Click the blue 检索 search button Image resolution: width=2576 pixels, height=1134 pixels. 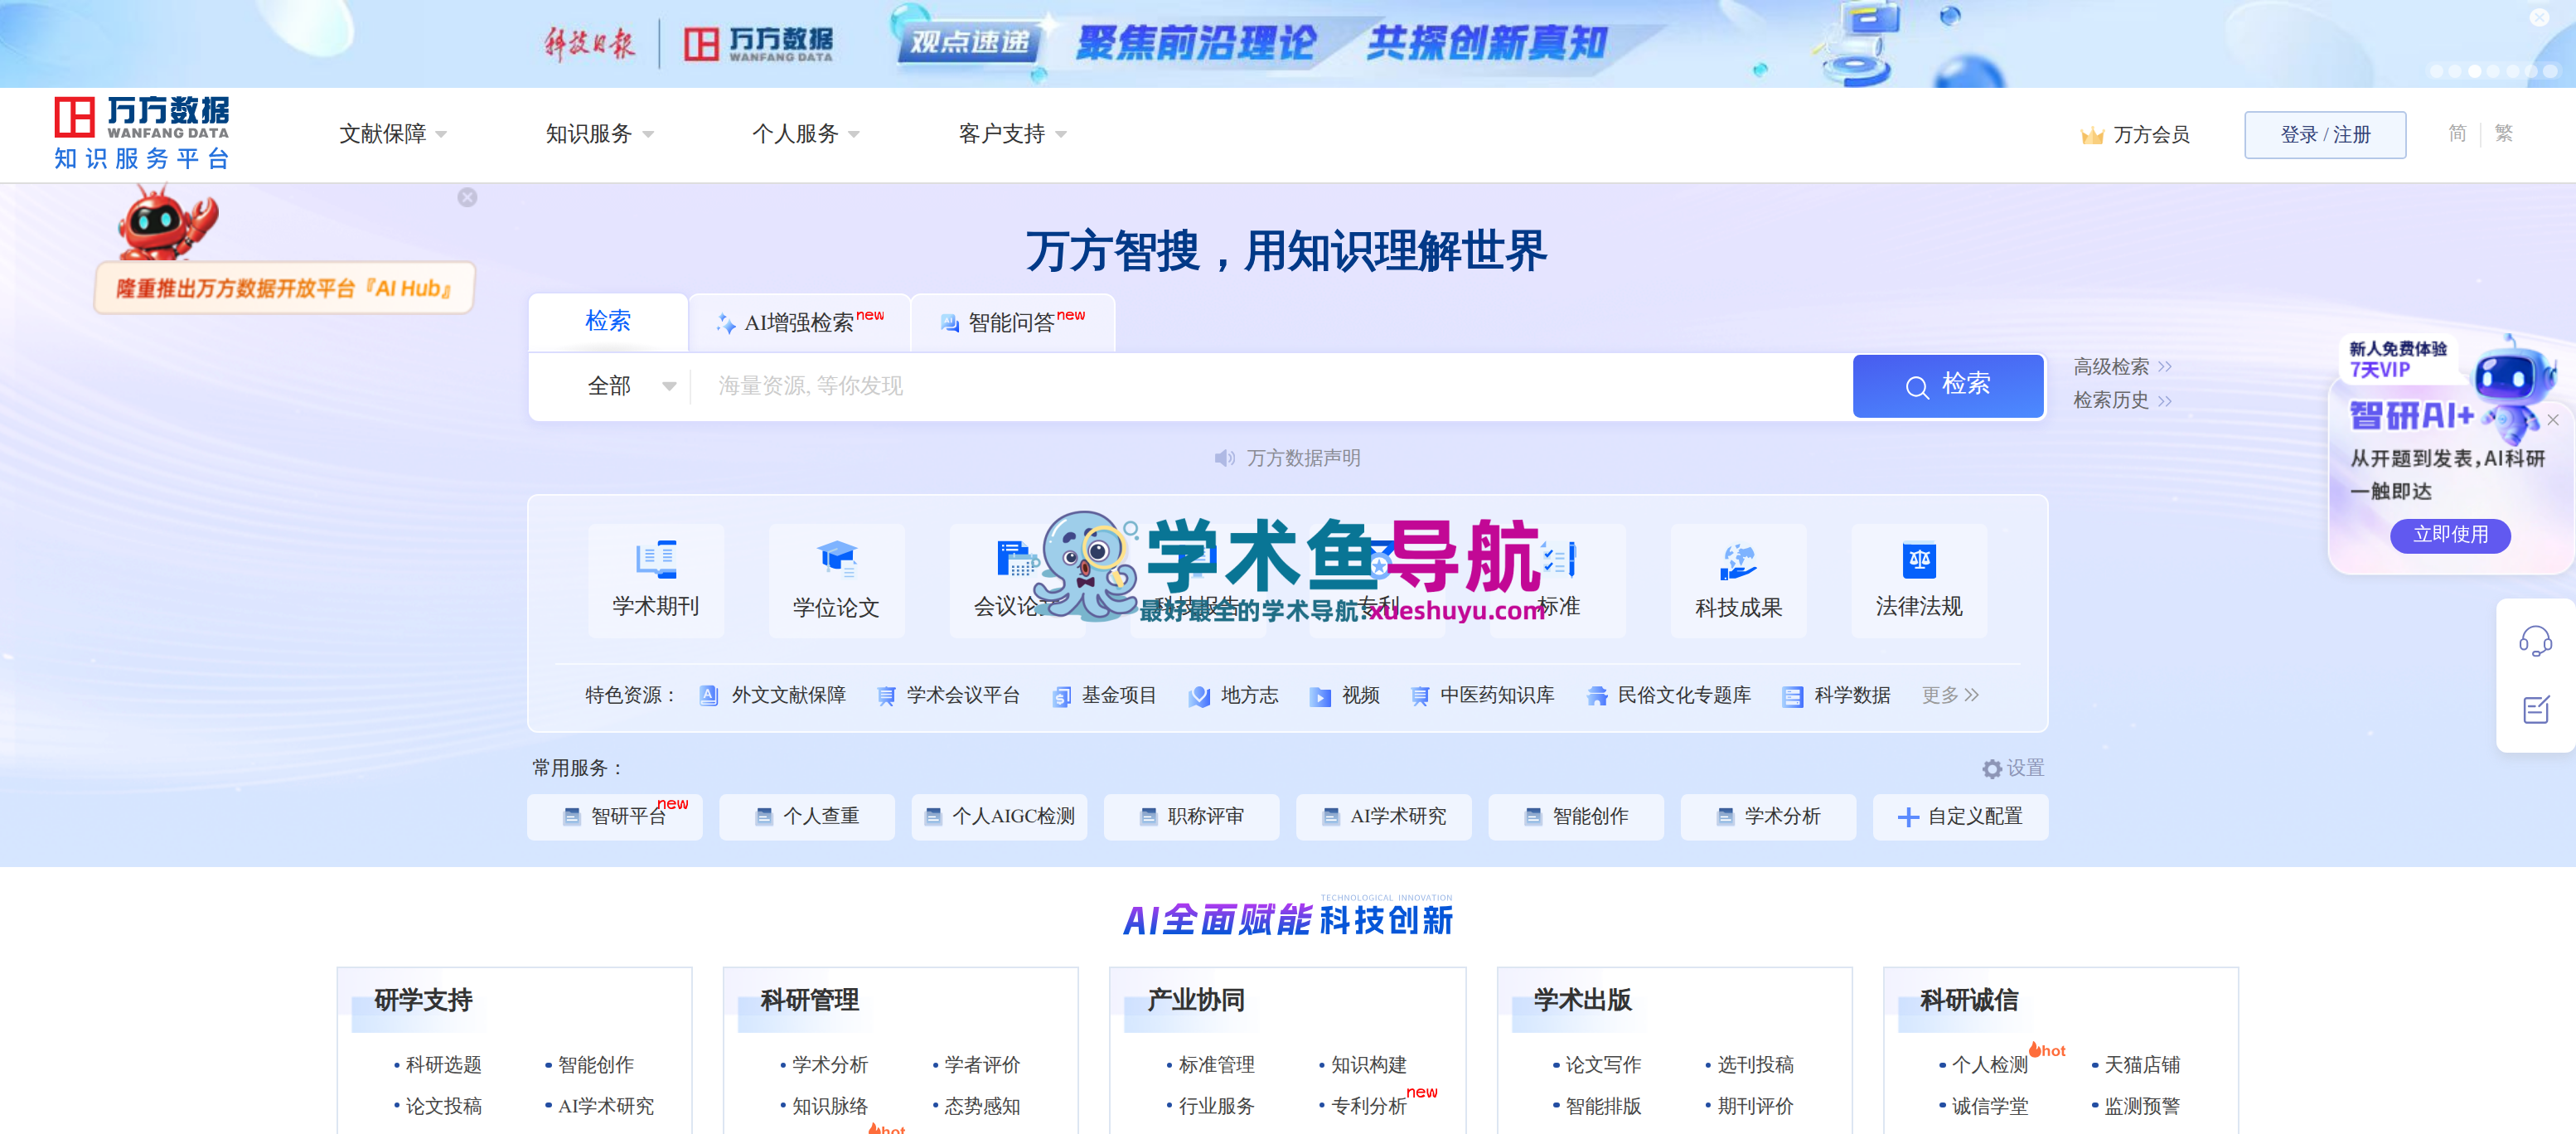[1947, 386]
